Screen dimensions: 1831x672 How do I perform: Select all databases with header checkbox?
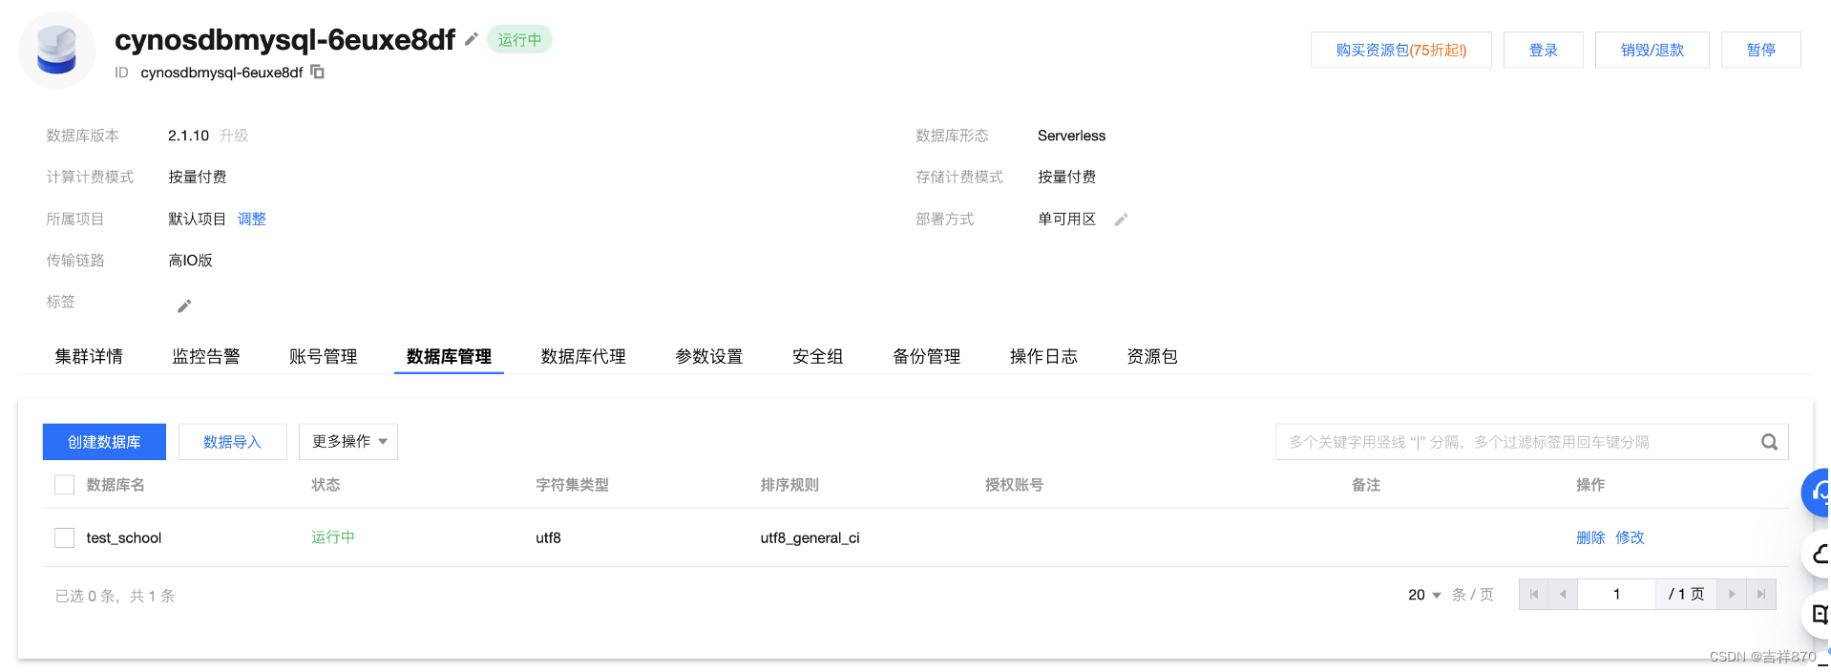click(64, 485)
